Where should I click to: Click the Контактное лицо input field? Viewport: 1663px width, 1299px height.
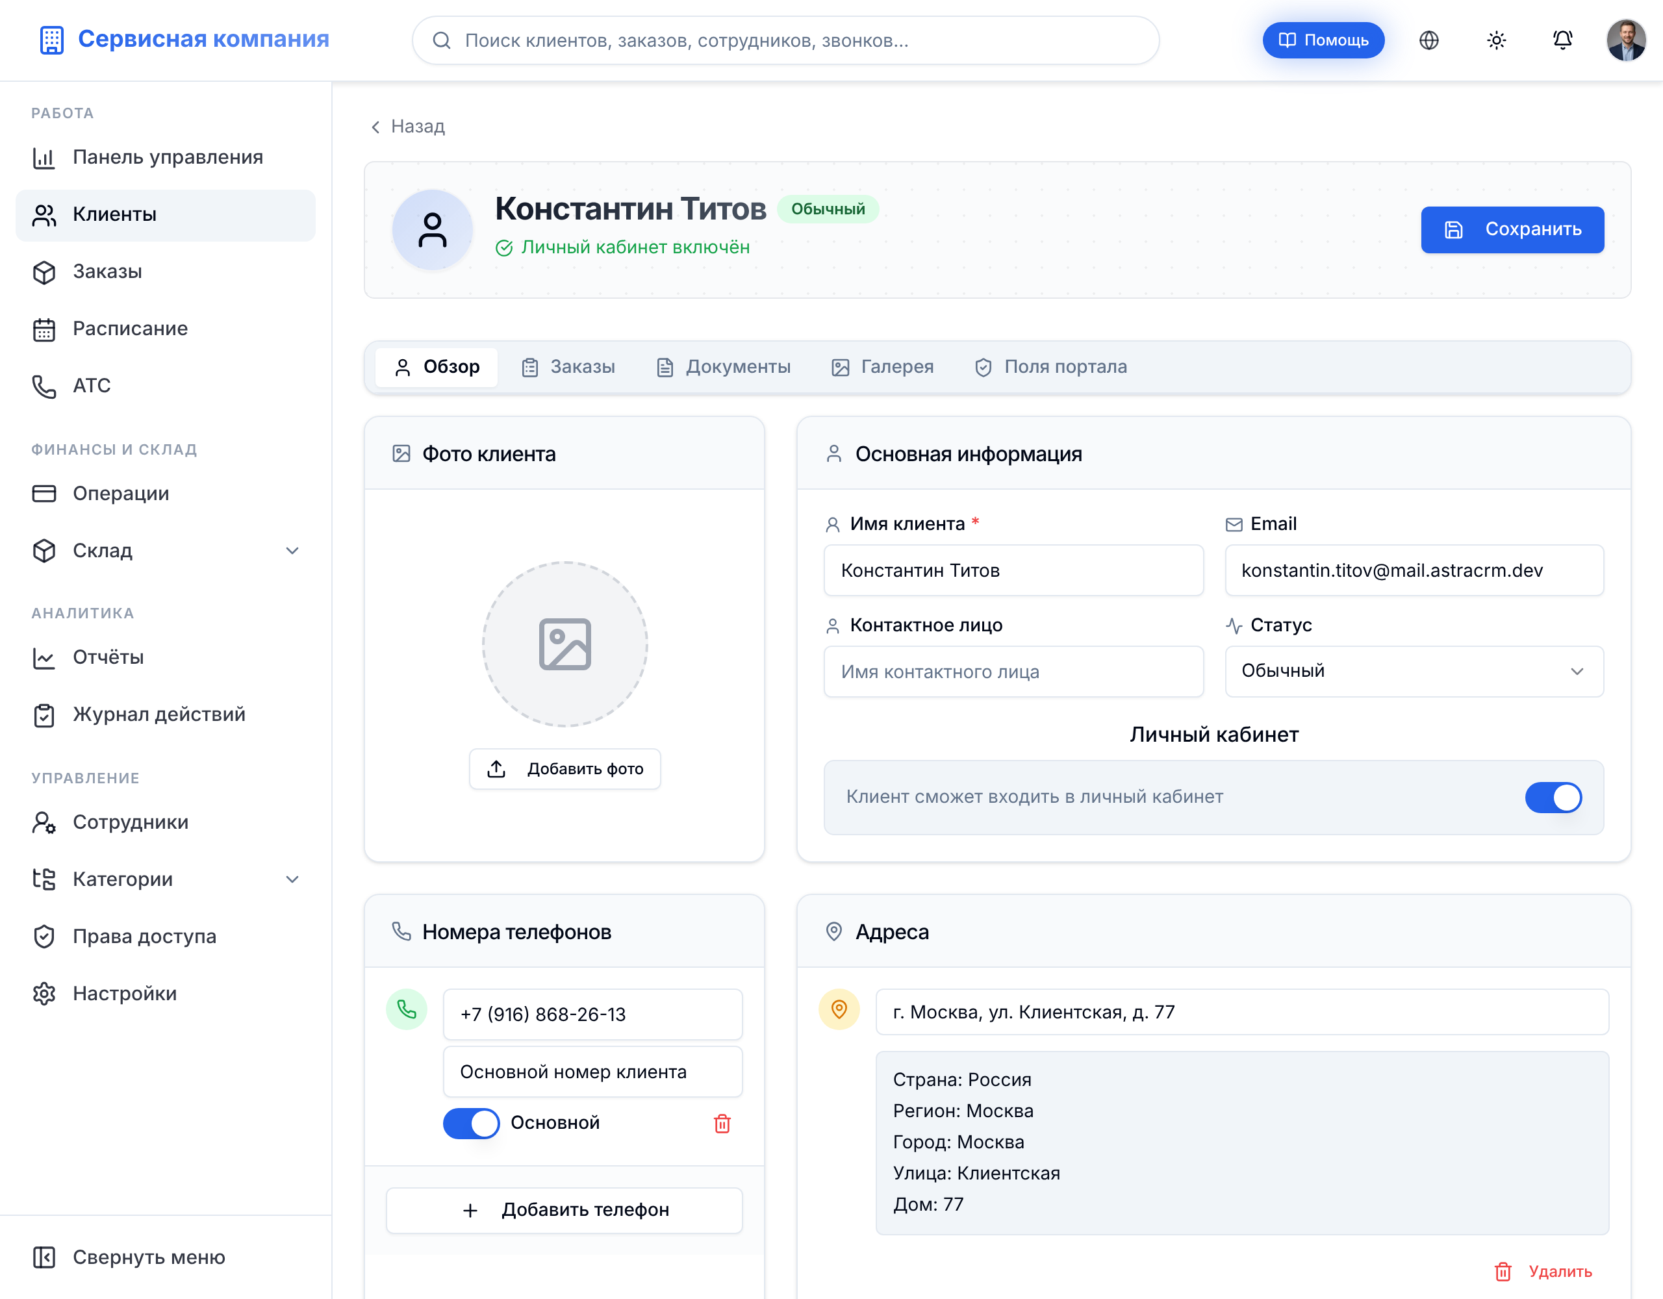(x=1013, y=672)
